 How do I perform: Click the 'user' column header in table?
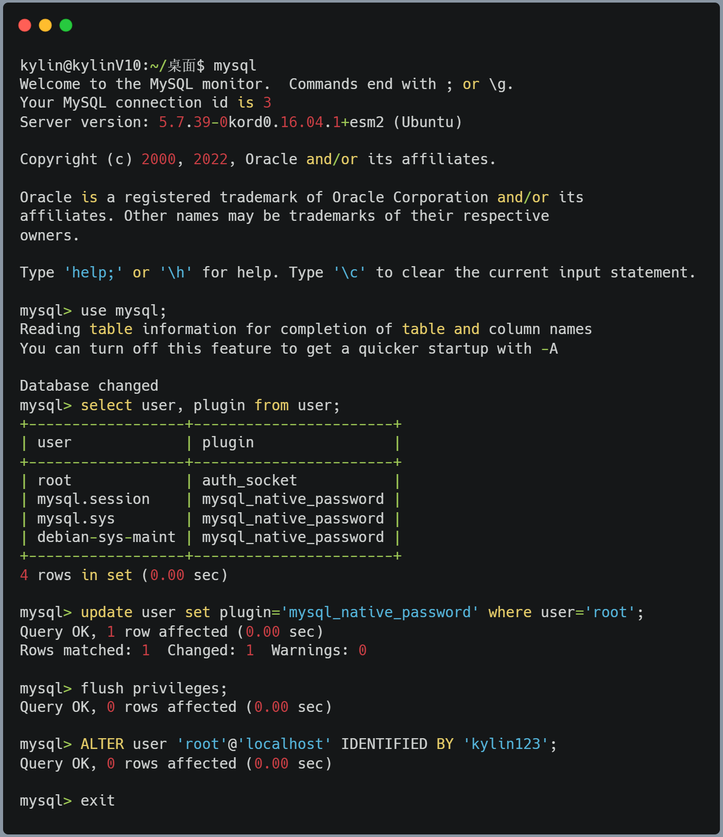point(54,442)
